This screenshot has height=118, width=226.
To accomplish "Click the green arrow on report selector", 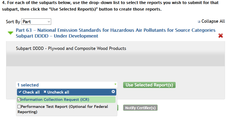I will point(115,84).
